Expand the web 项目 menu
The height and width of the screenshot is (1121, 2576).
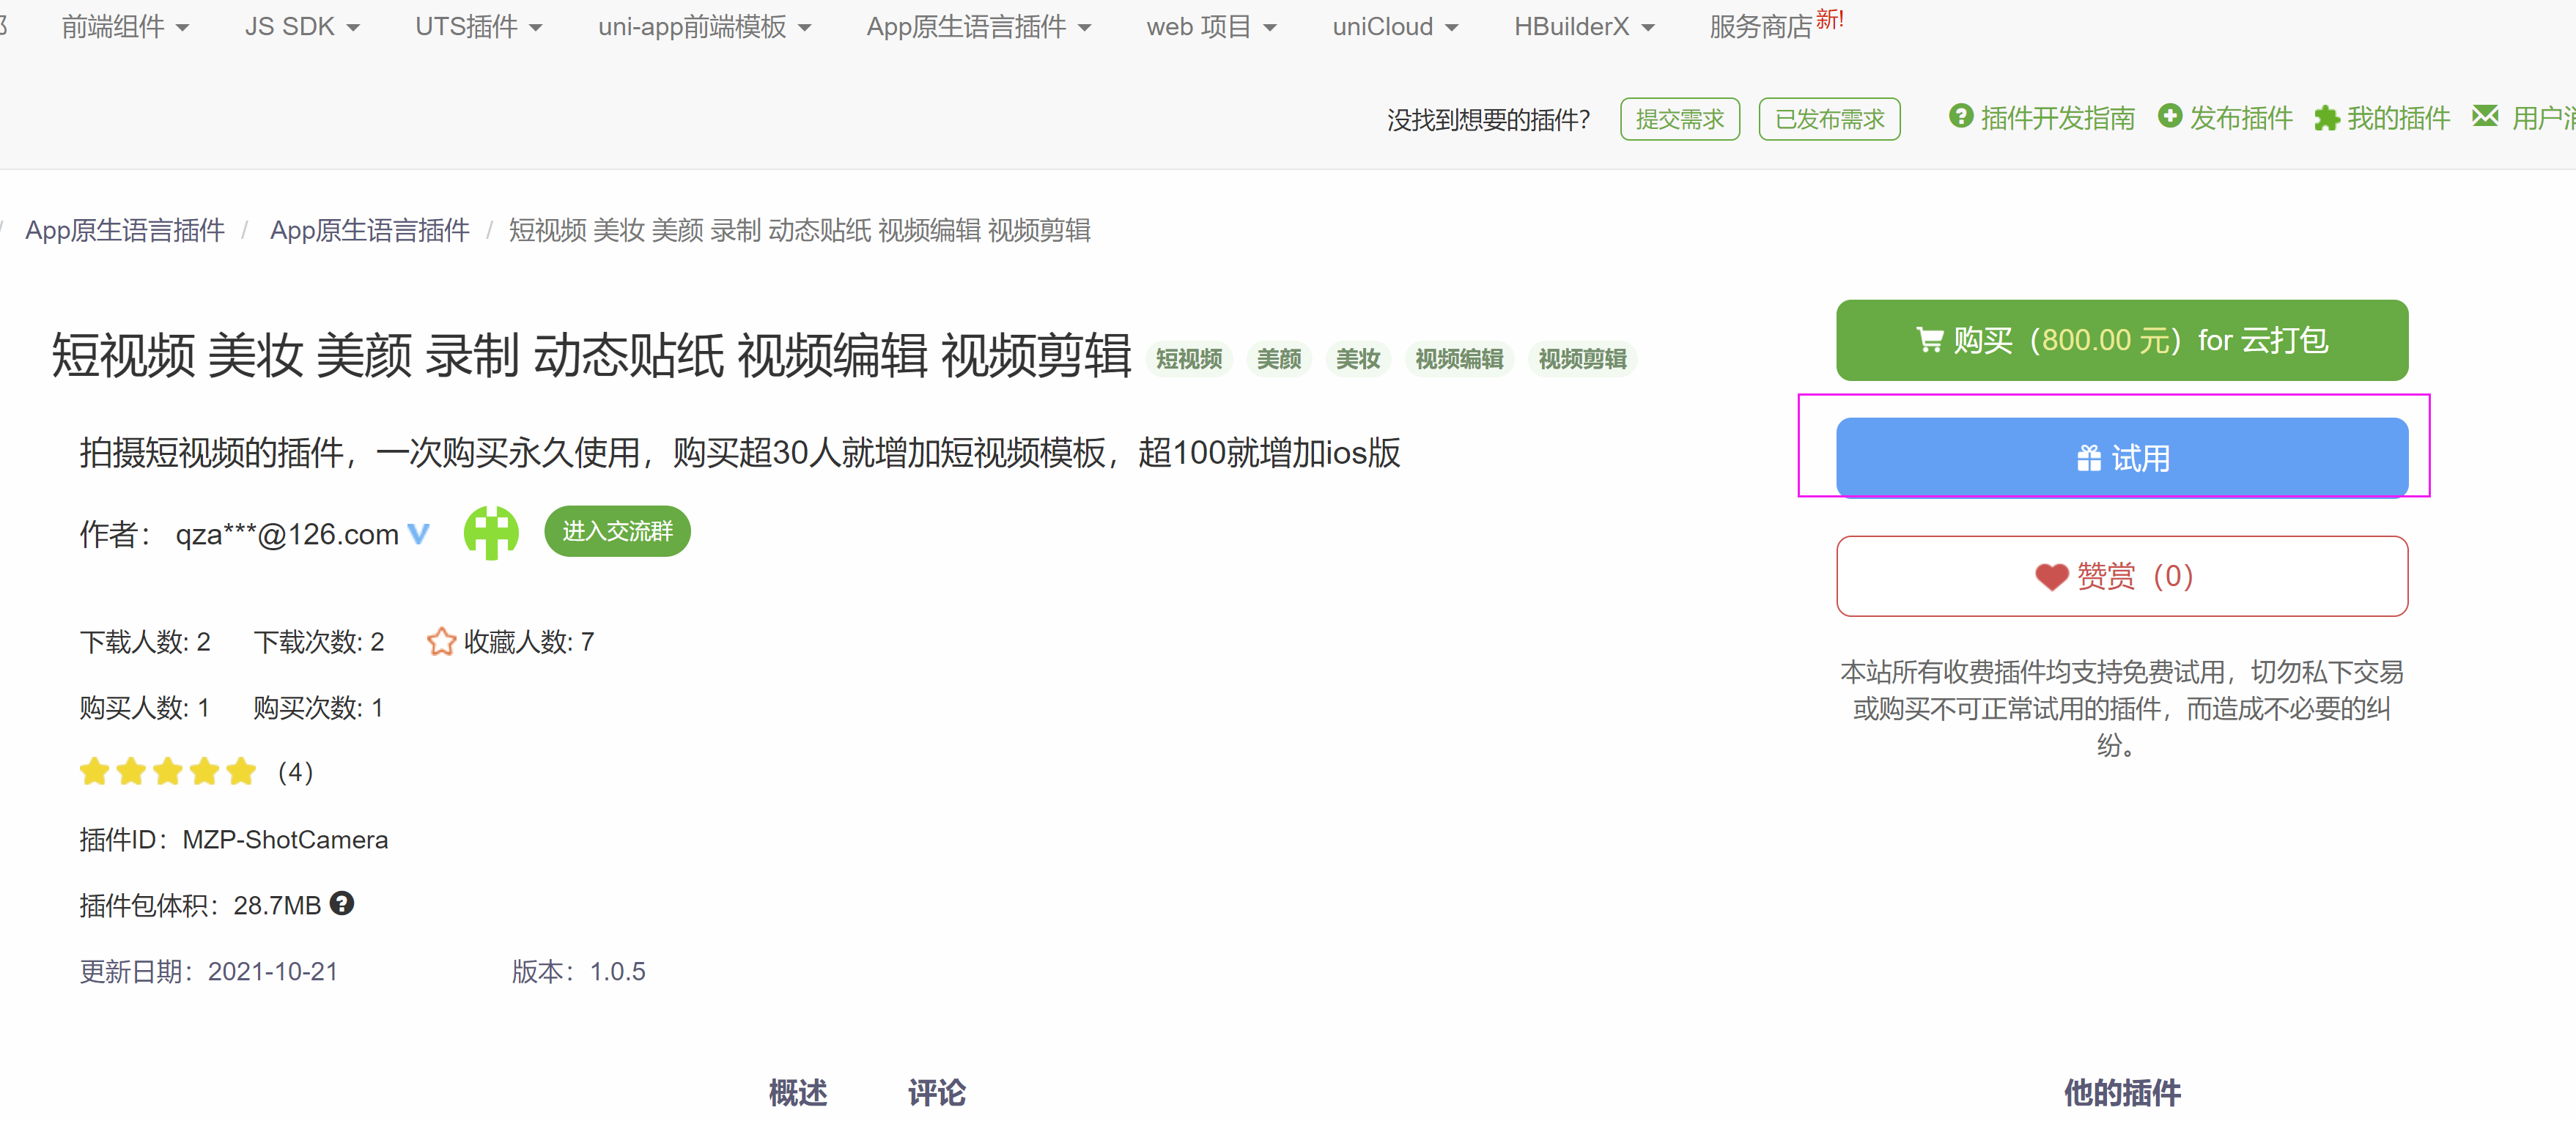1211,27
